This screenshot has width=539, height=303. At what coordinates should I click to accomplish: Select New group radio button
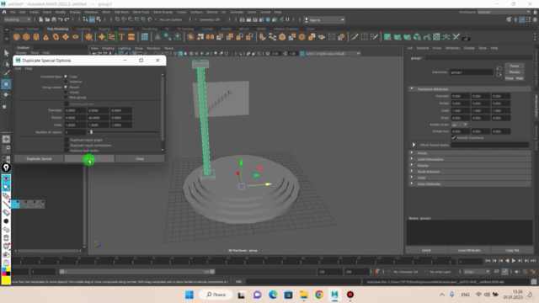click(66, 98)
